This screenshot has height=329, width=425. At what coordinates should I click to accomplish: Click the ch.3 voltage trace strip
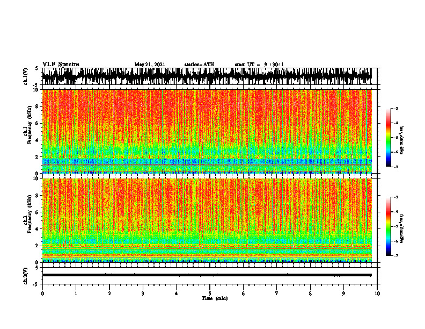(207, 275)
